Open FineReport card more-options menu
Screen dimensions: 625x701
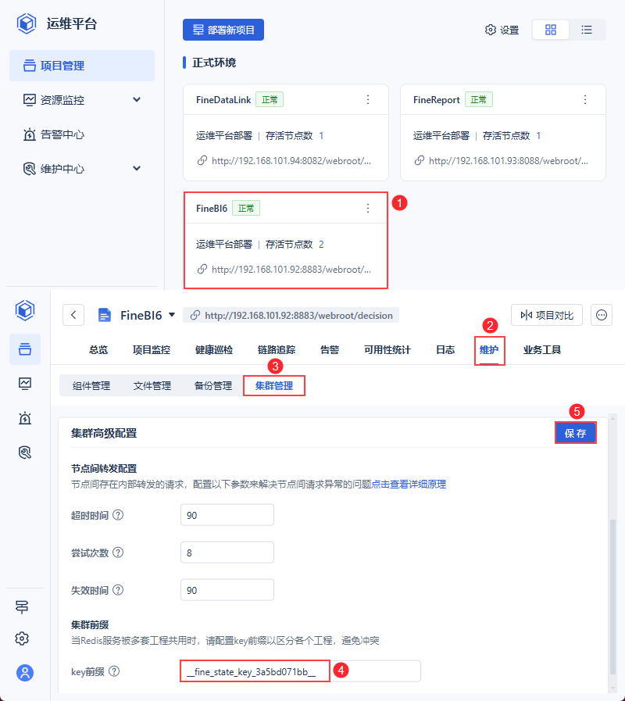click(585, 100)
